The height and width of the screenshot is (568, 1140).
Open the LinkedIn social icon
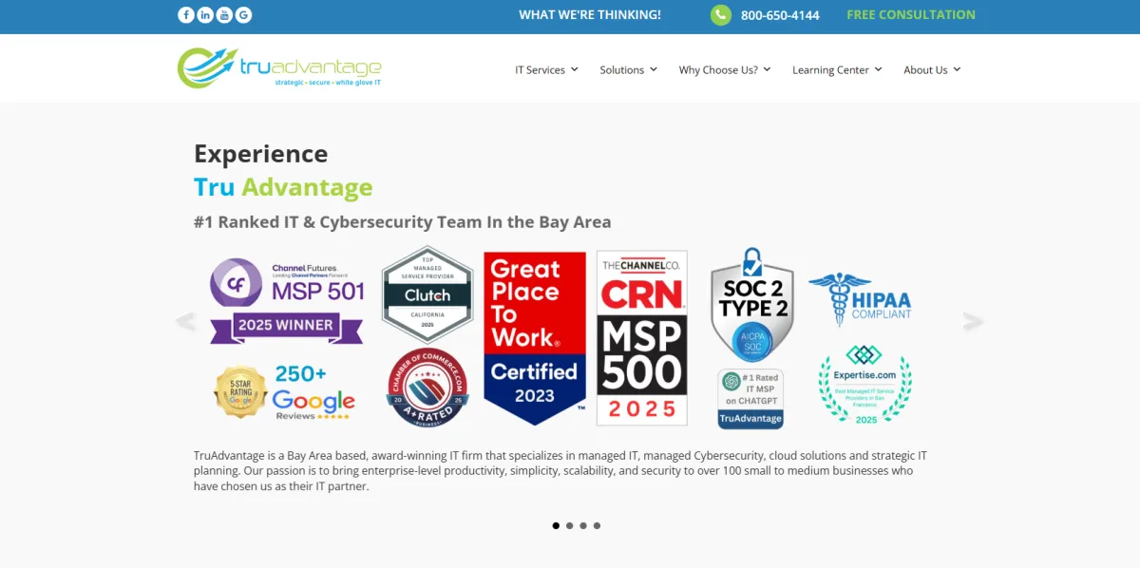click(x=205, y=14)
